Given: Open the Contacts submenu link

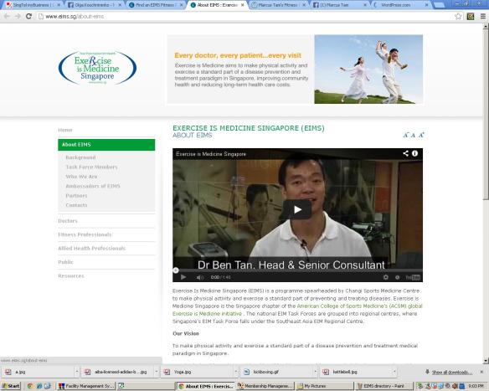Looking at the screenshot, I should point(76,205).
